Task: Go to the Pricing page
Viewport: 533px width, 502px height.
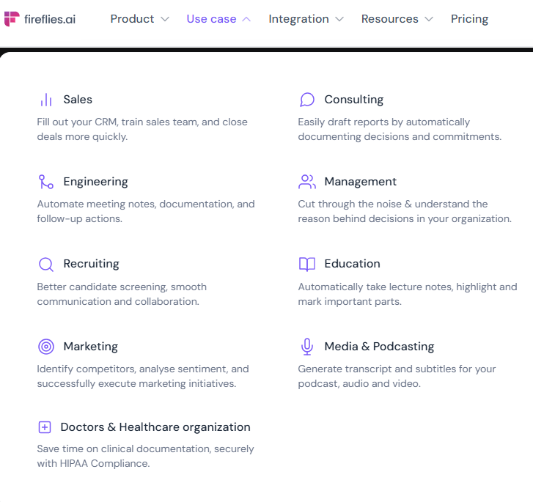Action: (x=469, y=19)
